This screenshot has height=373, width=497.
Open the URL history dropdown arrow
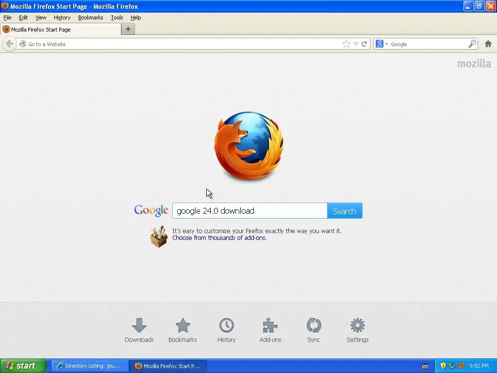(x=356, y=44)
